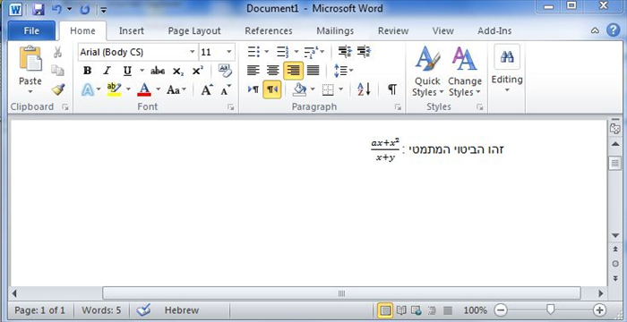Toggle Strikethrough formatting
The width and height of the screenshot is (627, 322).
tap(158, 72)
